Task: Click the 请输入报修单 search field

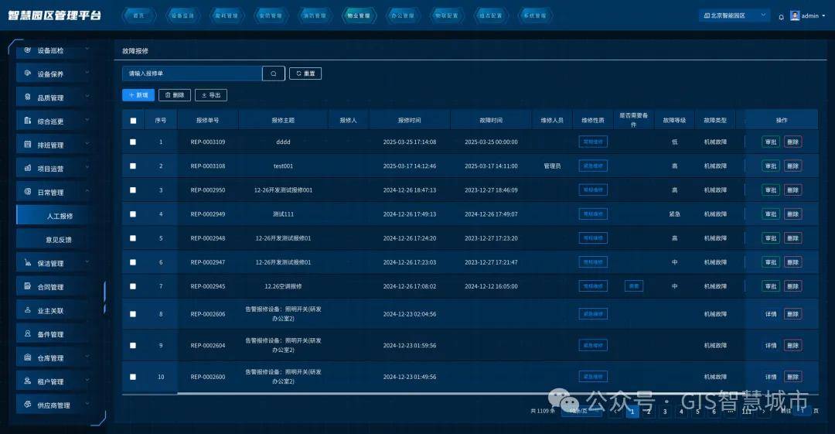Action: coord(193,73)
